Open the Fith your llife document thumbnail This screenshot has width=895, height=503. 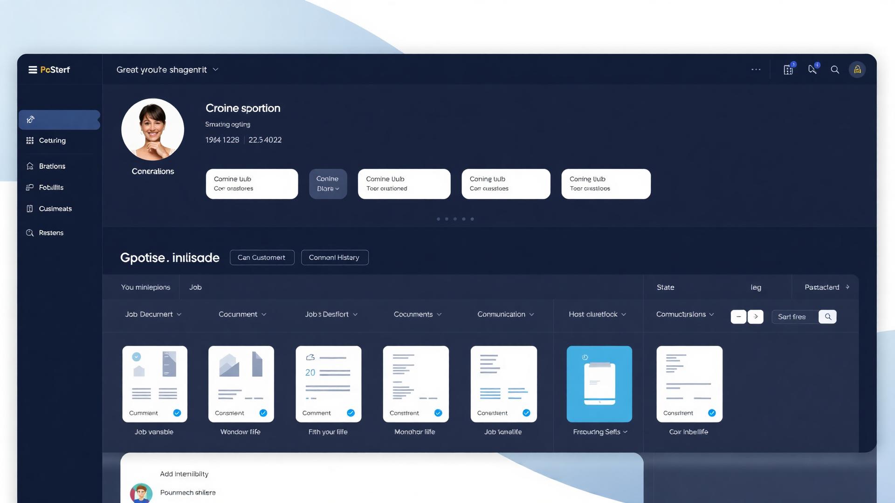click(x=329, y=384)
